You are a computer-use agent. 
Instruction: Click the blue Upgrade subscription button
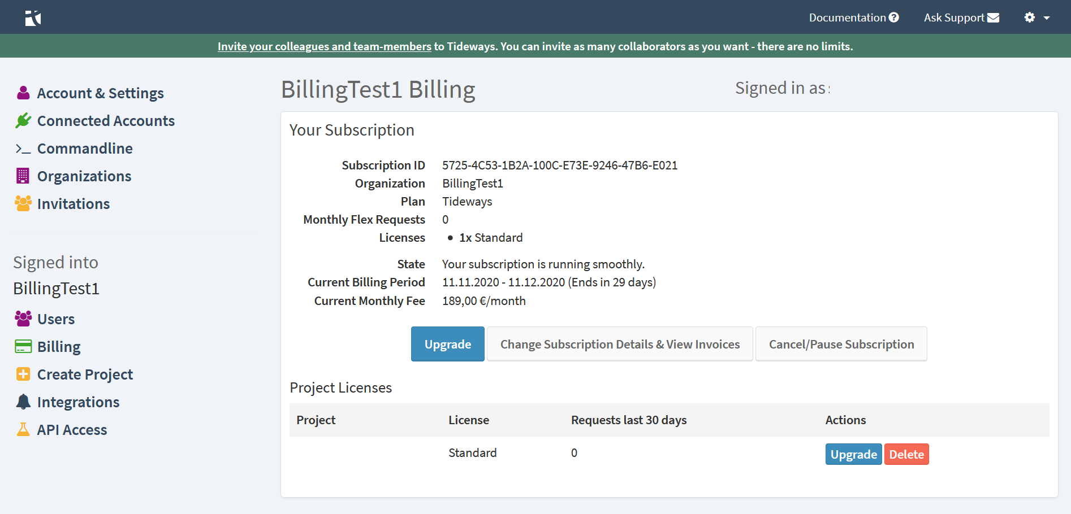click(x=448, y=344)
